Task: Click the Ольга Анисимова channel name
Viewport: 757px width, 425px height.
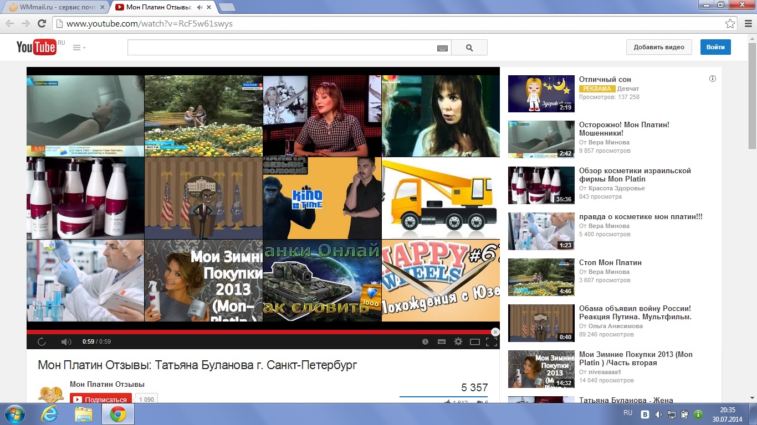Action: click(616, 326)
